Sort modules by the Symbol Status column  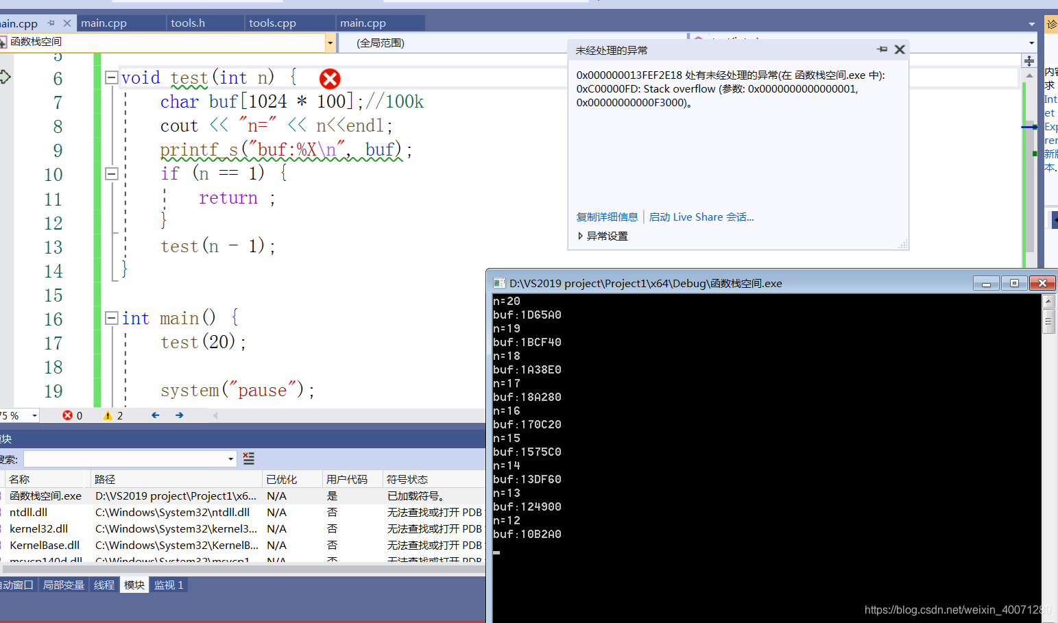[434, 479]
